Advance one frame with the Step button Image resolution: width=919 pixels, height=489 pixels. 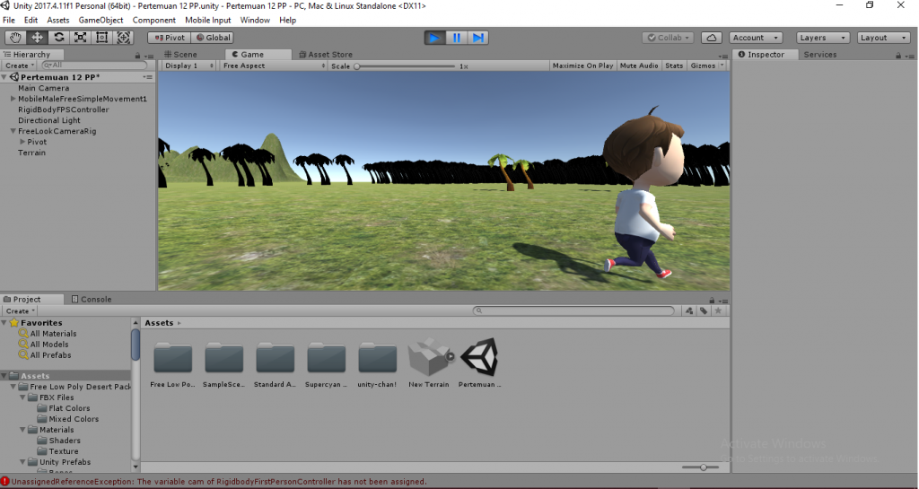(x=477, y=38)
